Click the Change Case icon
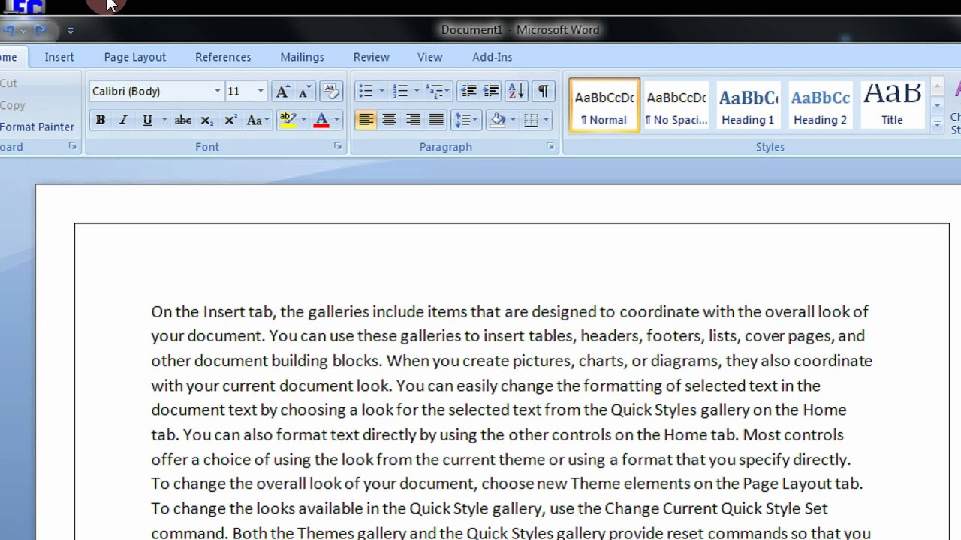 coord(254,120)
